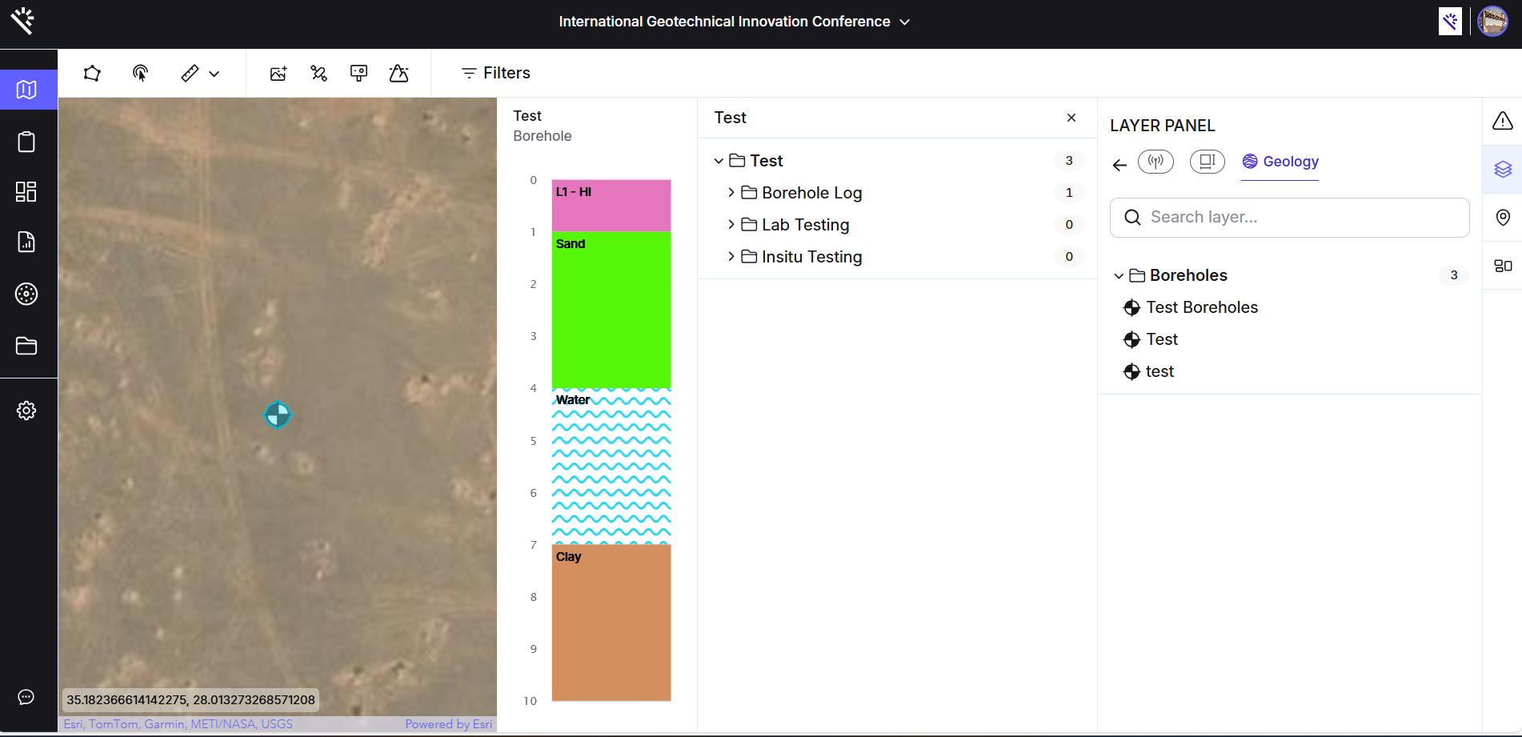Switch to the Geology tab
1522x737 pixels.
coord(1280,162)
